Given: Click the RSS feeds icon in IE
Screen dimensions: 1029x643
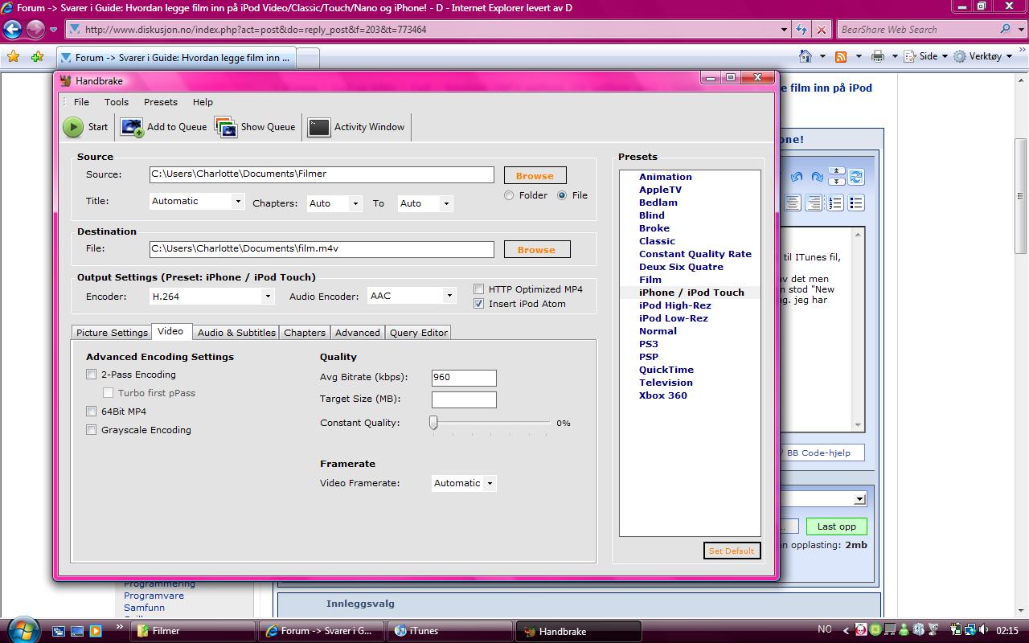Looking at the screenshot, I should point(841,56).
